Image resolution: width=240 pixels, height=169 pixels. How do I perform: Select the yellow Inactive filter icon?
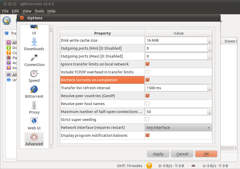[9, 68]
